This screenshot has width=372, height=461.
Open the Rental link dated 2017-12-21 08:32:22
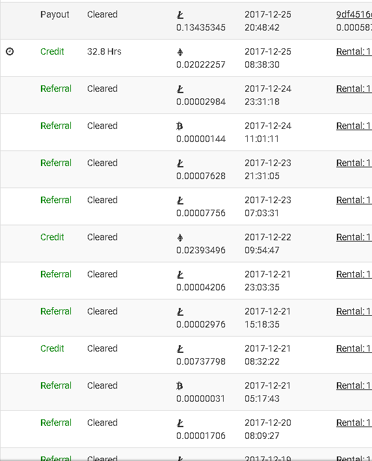pos(354,348)
